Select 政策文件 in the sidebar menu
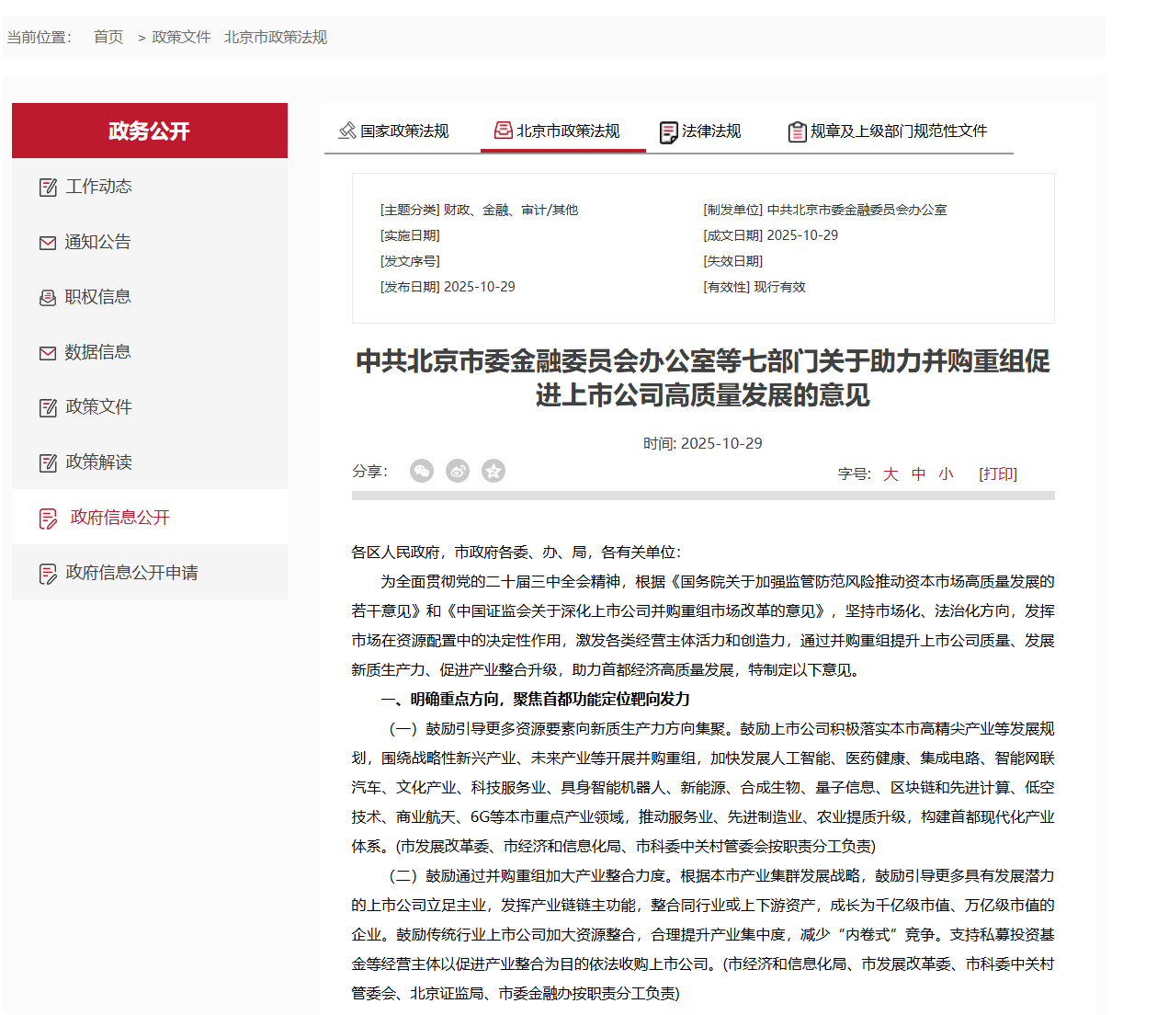The image size is (1157, 1015). 150,407
